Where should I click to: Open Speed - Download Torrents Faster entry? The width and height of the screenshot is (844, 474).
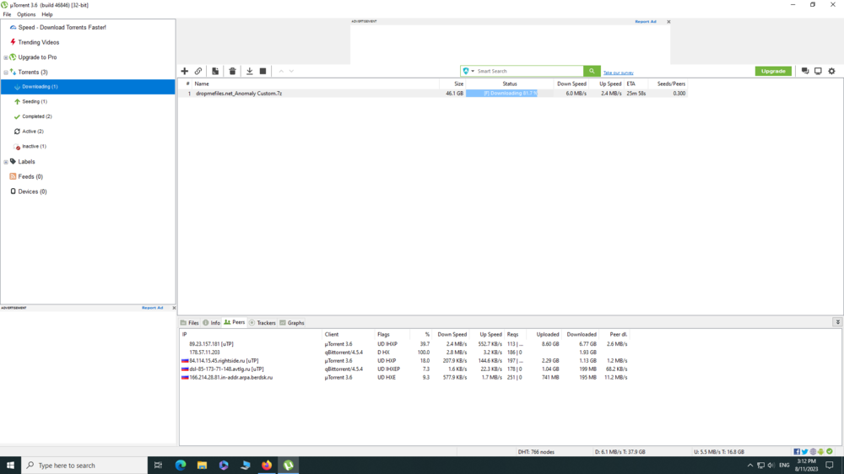[x=62, y=27]
